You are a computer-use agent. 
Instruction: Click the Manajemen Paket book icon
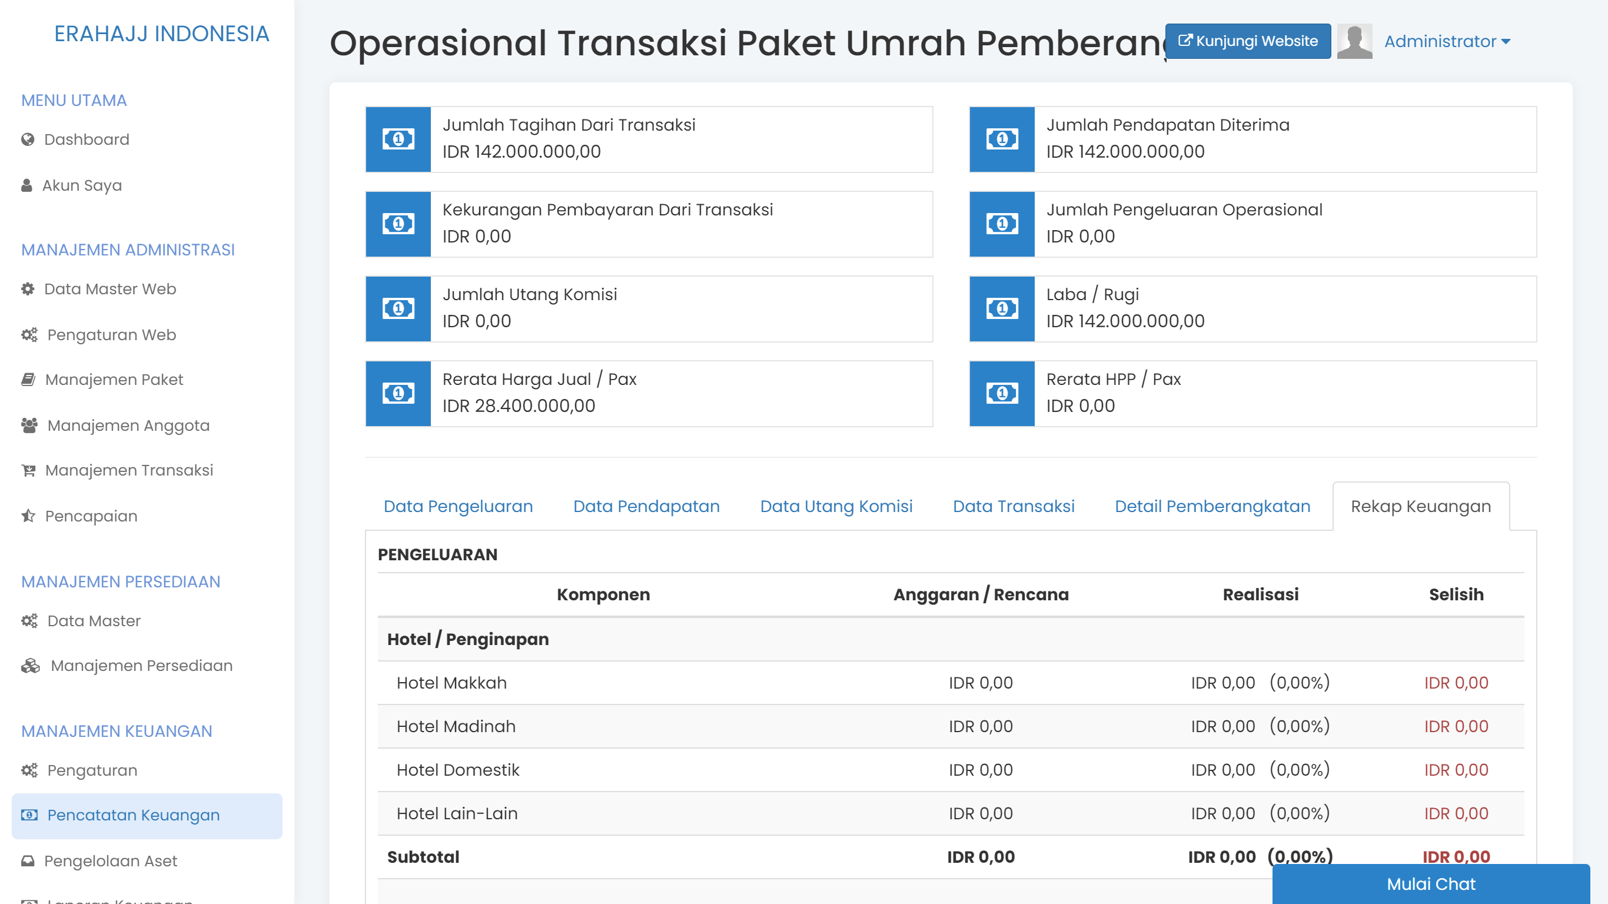28,380
